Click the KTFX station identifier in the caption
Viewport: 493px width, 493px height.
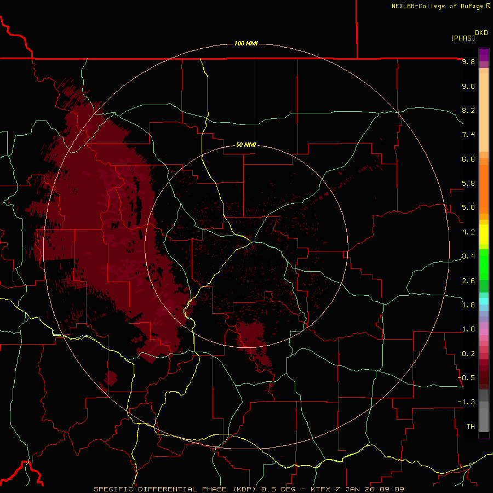320,489
